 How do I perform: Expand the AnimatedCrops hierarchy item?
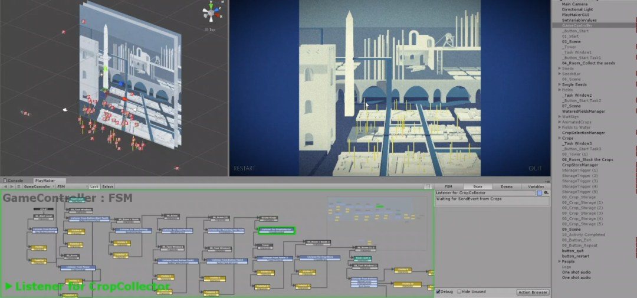click(x=559, y=122)
